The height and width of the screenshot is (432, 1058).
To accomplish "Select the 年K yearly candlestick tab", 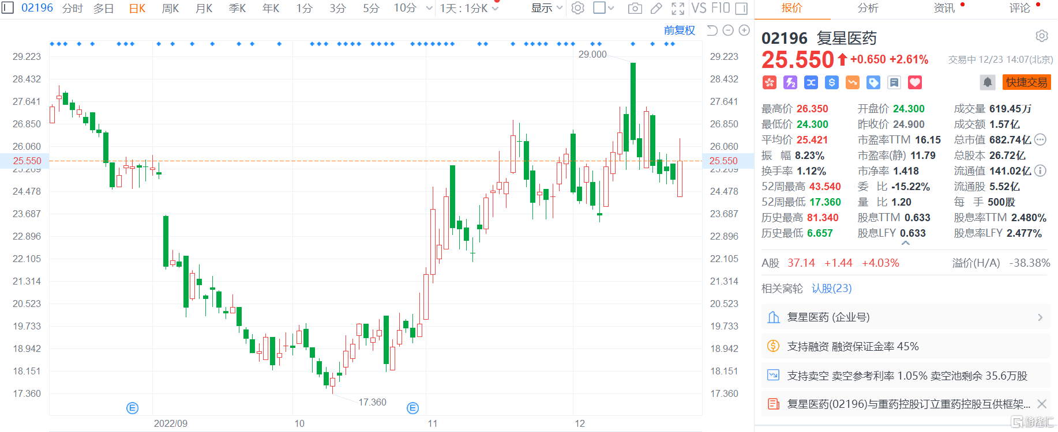I will [271, 9].
